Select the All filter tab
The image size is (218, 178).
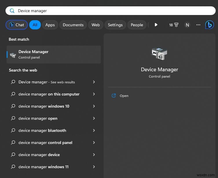point(35,25)
